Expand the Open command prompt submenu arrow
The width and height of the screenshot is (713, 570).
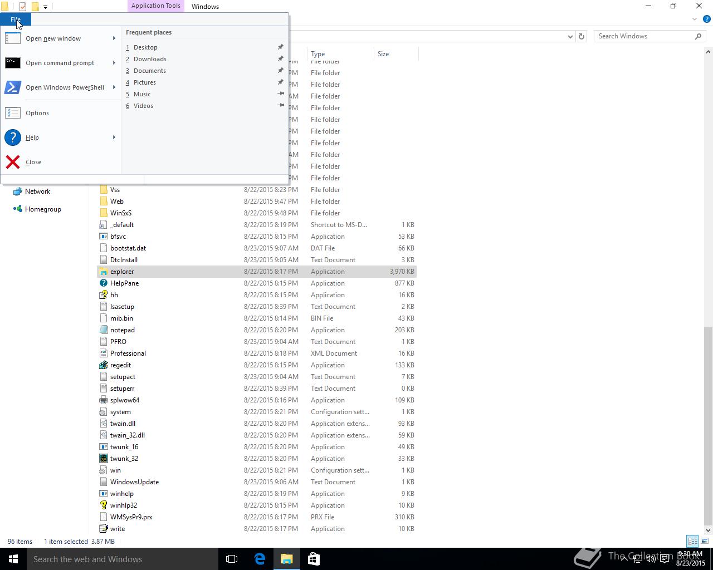pos(114,63)
